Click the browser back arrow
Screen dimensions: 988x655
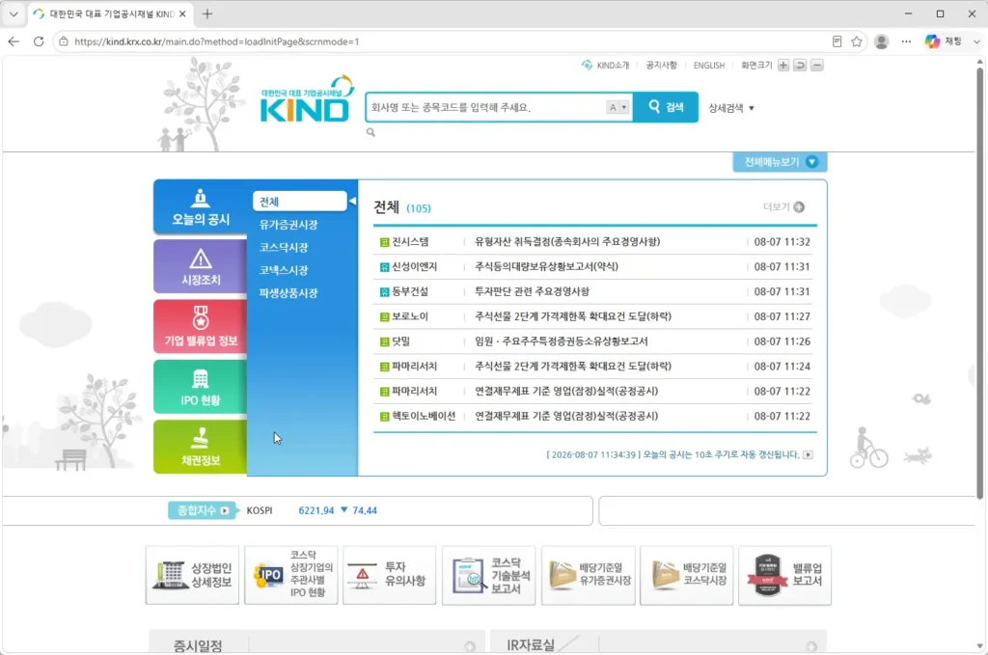click(14, 41)
